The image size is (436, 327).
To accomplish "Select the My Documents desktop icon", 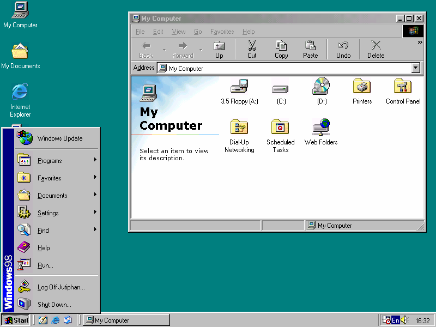I will (x=20, y=56).
